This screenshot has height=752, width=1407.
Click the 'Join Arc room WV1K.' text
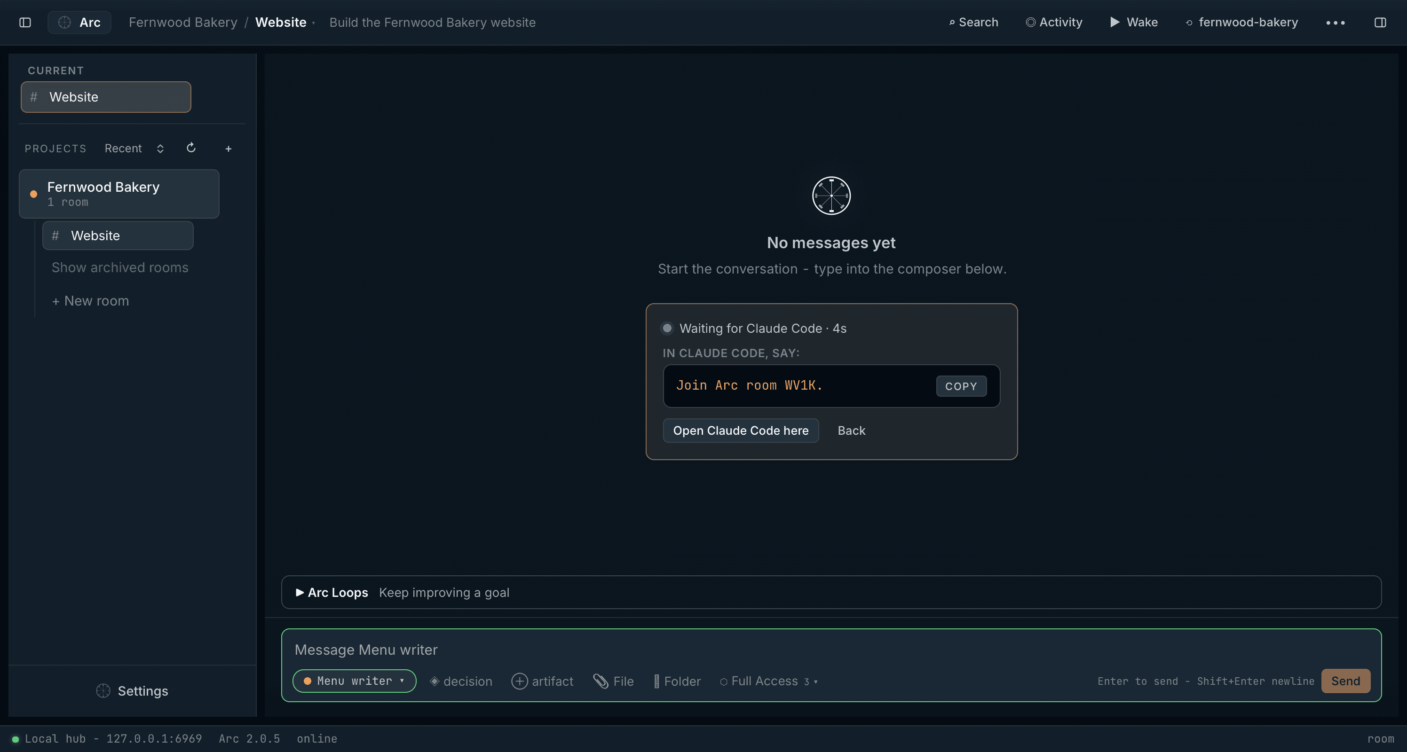[750, 385]
